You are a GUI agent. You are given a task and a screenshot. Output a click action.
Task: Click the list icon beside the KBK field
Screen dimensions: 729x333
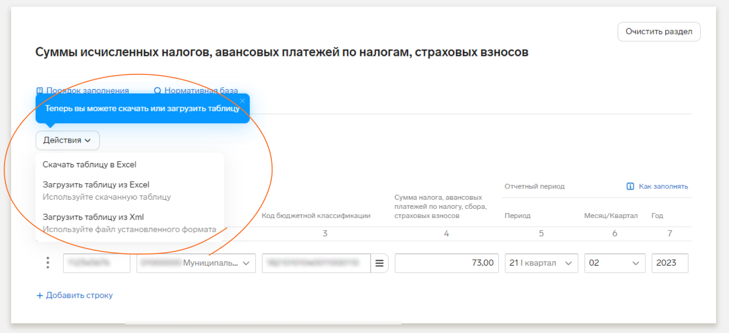[x=379, y=263]
